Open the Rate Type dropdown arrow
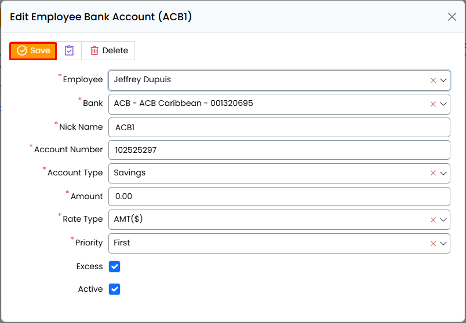This screenshot has width=466, height=323. 444,220
